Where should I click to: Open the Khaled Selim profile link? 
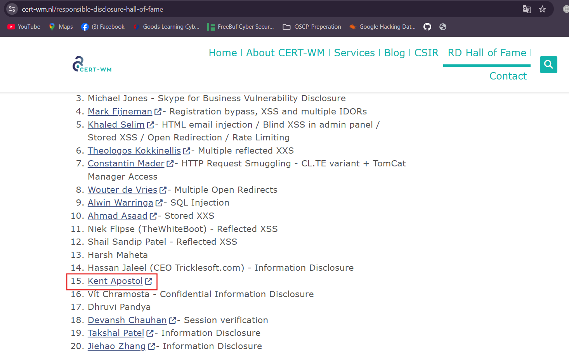pos(116,125)
